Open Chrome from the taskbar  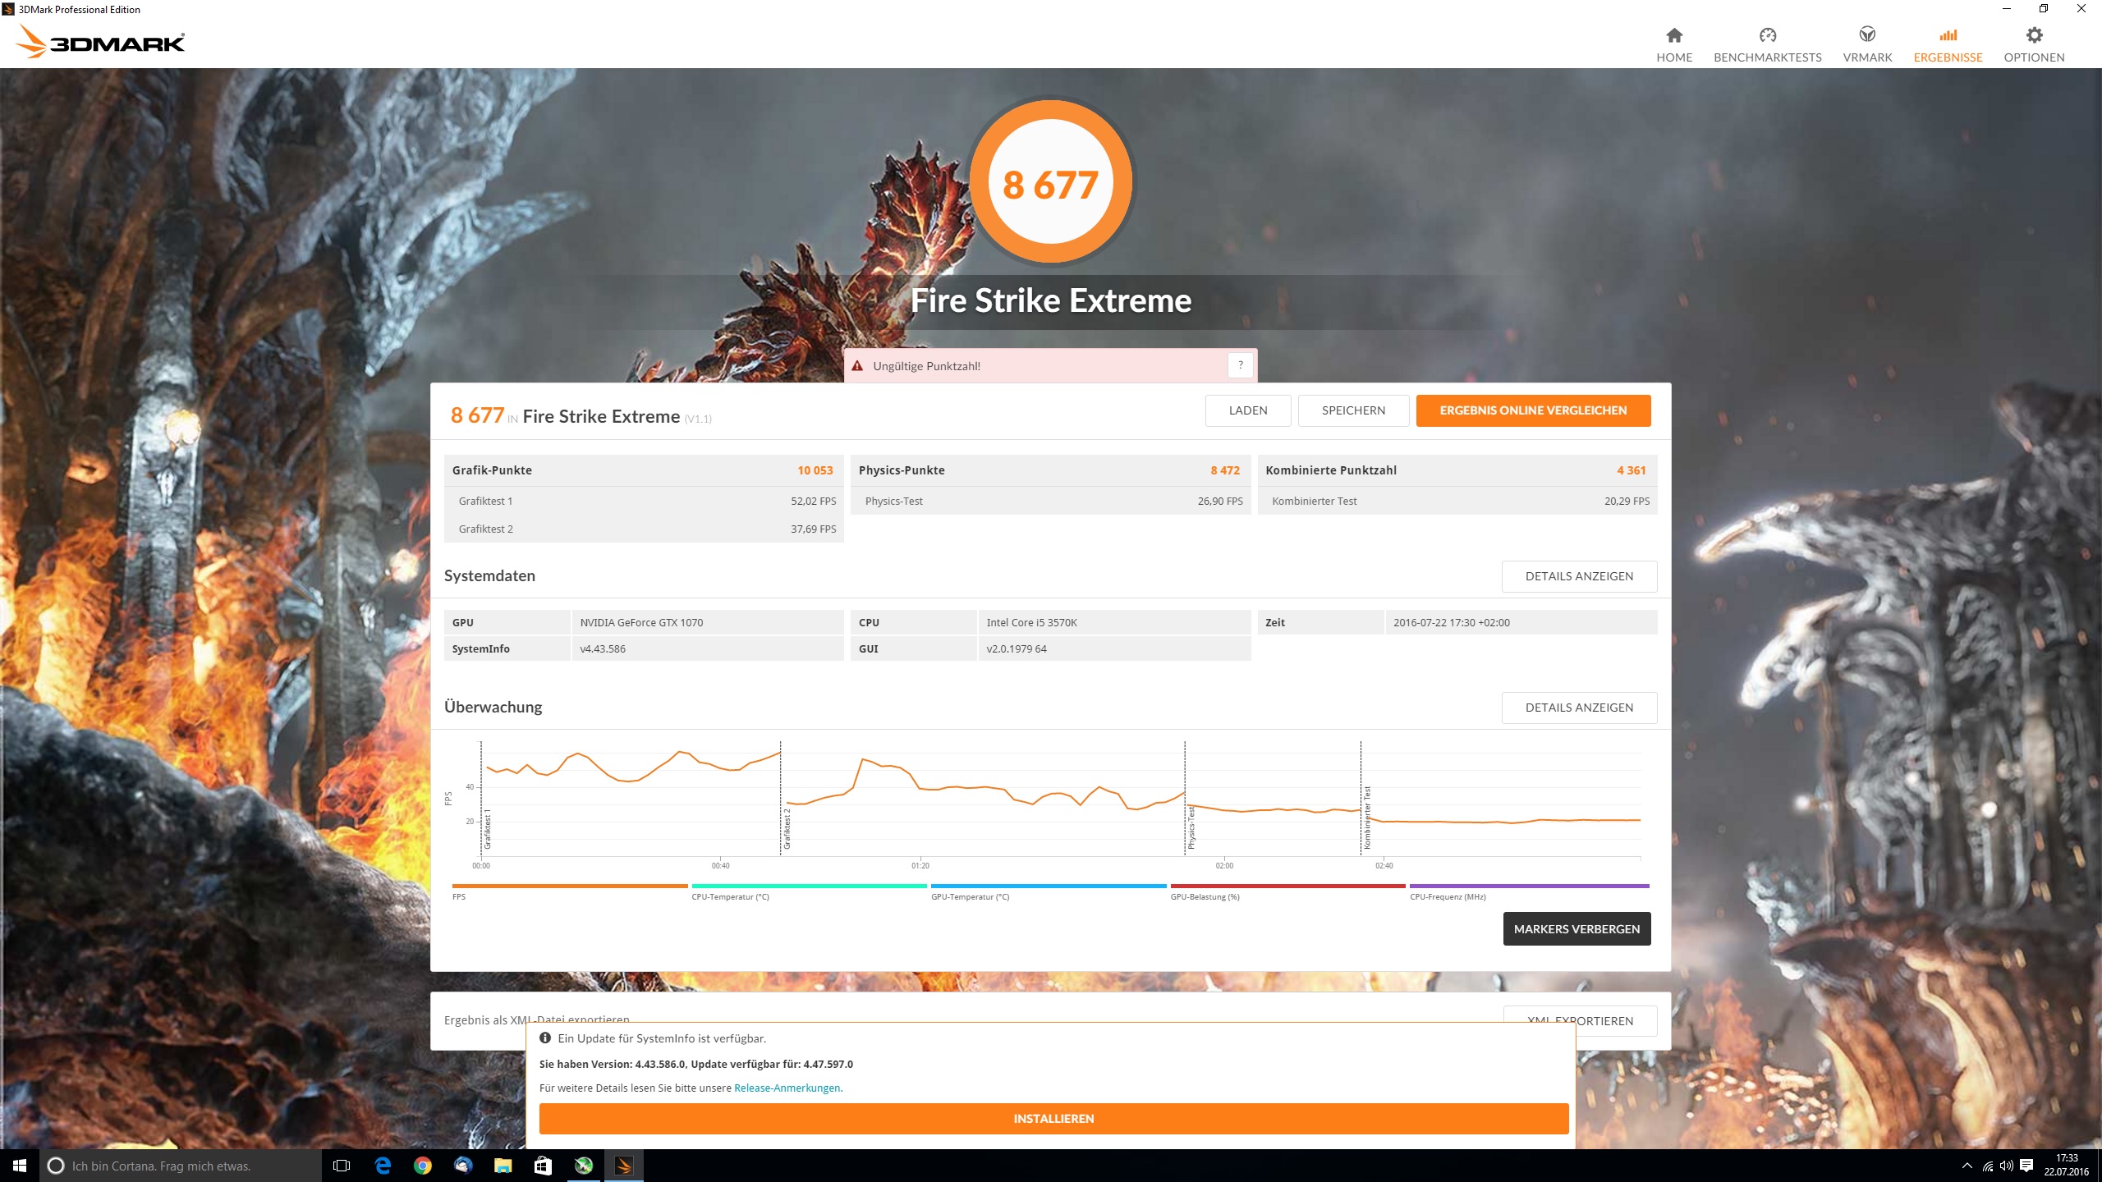(422, 1166)
